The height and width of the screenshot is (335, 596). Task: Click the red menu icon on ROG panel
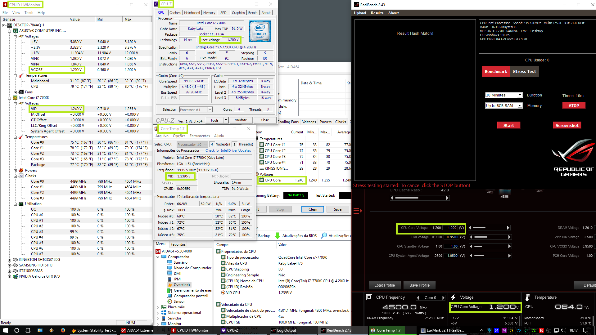pos(358,211)
